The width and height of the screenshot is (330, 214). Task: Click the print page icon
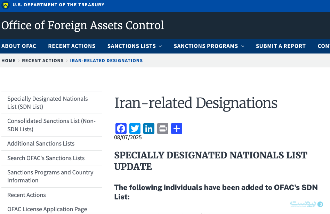point(163,129)
